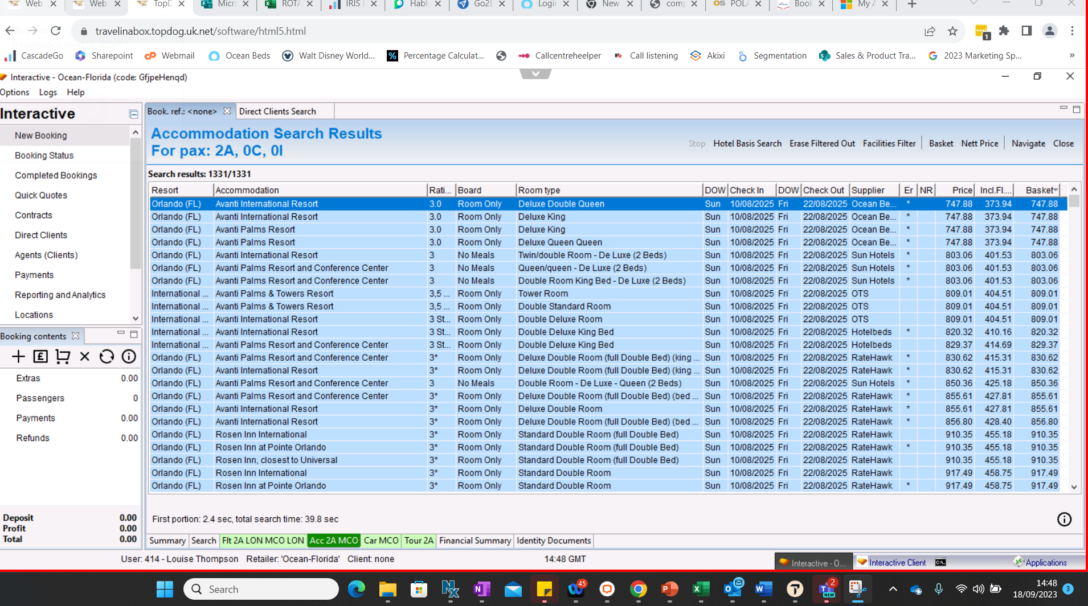Image resolution: width=1088 pixels, height=606 pixels.
Task: Click the info icon in Booking contents toolbar
Action: (x=129, y=357)
